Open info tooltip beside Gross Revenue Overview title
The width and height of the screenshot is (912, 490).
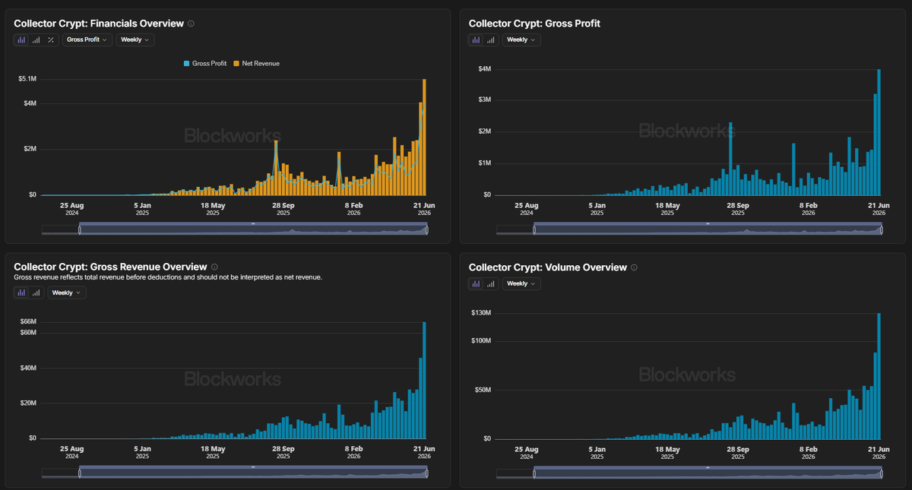(214, 267)
